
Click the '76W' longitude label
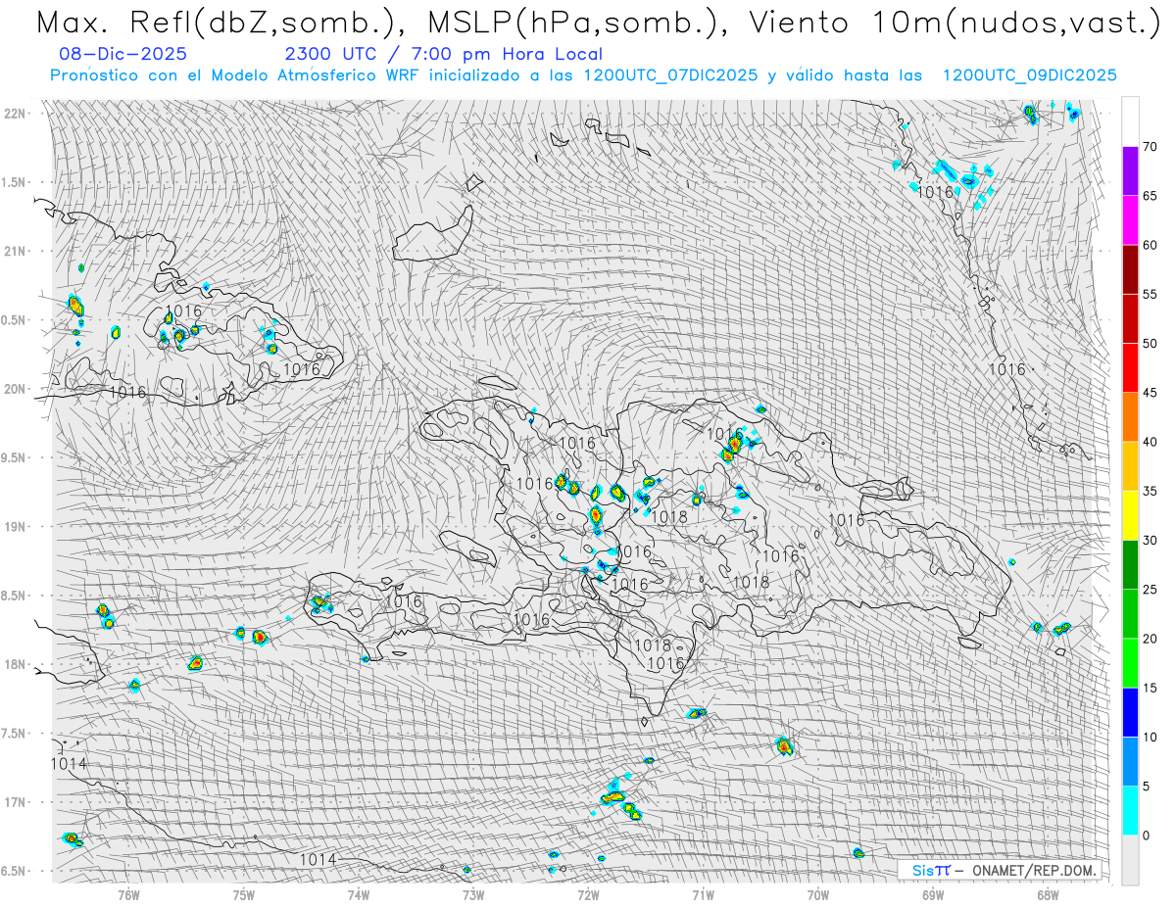click(128, 894)
